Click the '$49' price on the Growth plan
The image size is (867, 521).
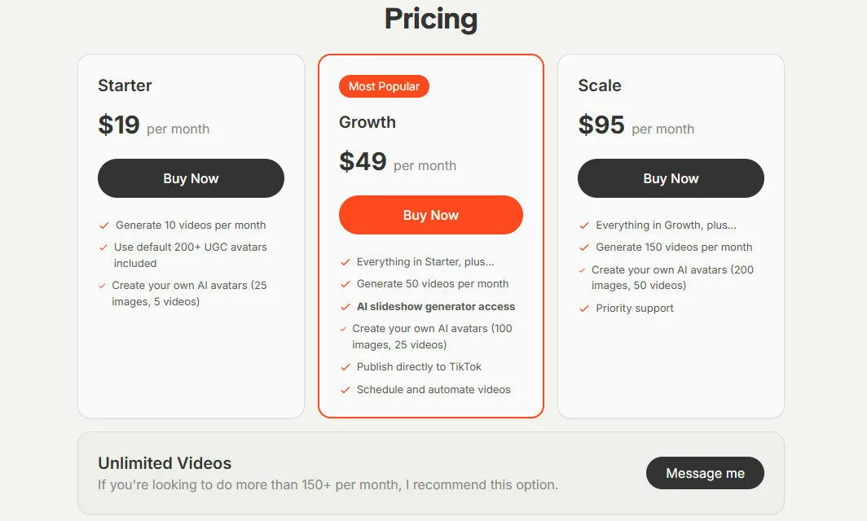[x=363, y=161]
